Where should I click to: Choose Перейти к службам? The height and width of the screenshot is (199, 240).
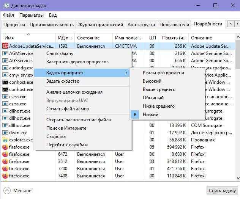(x=67, y=145)
